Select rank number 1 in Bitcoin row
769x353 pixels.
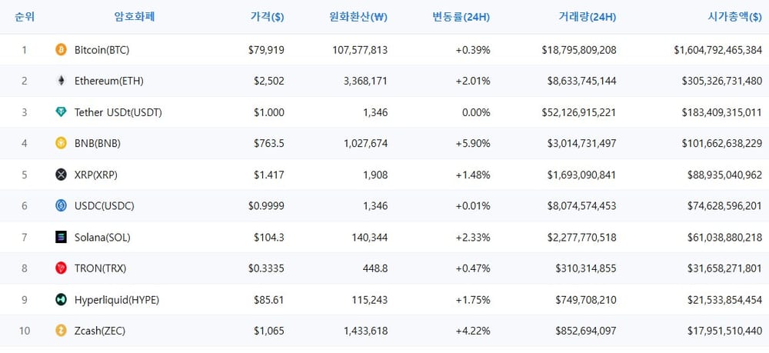[x=25, y=50]
